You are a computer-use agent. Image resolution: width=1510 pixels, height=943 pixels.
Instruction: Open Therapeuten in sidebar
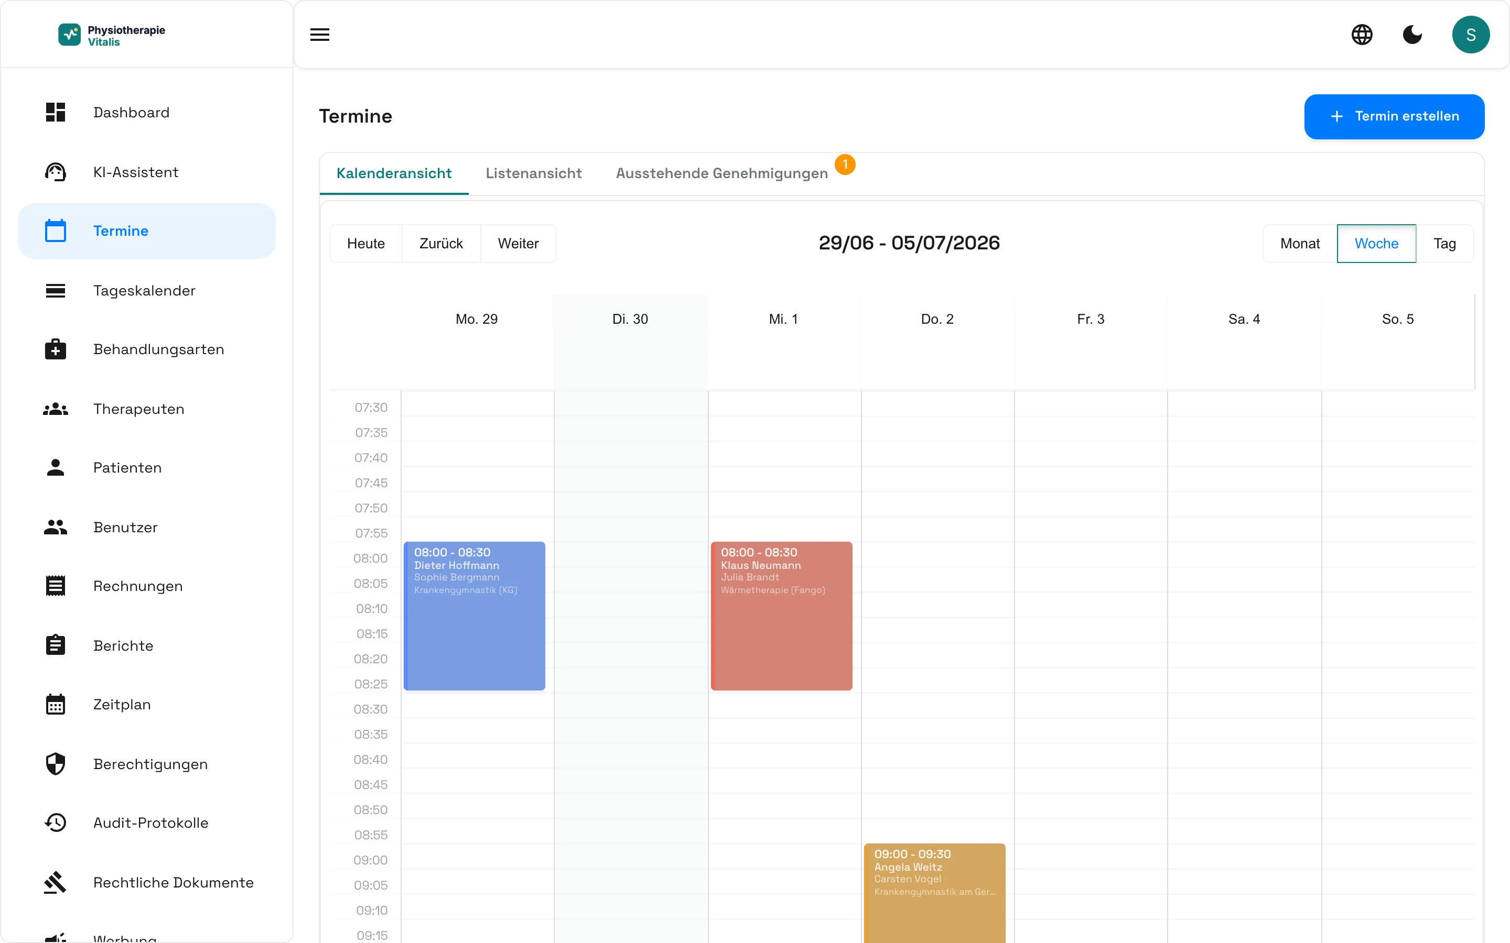point(147,409)
